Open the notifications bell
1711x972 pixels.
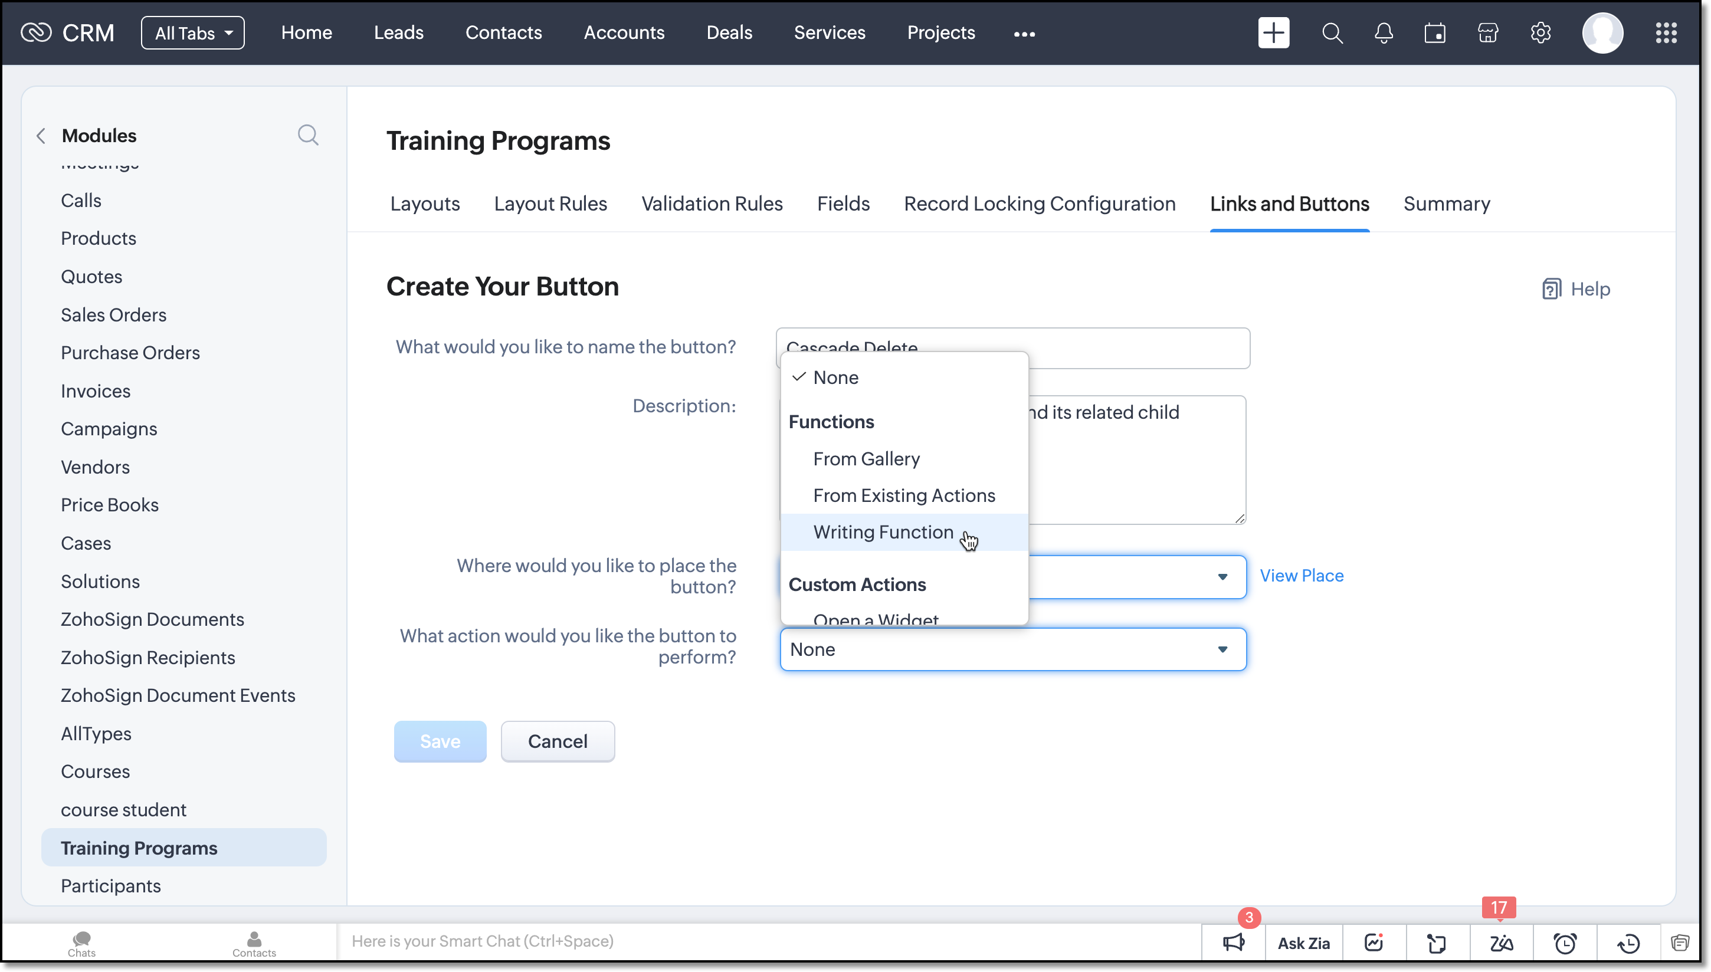pyautogui.click(x=1383, y=32)
